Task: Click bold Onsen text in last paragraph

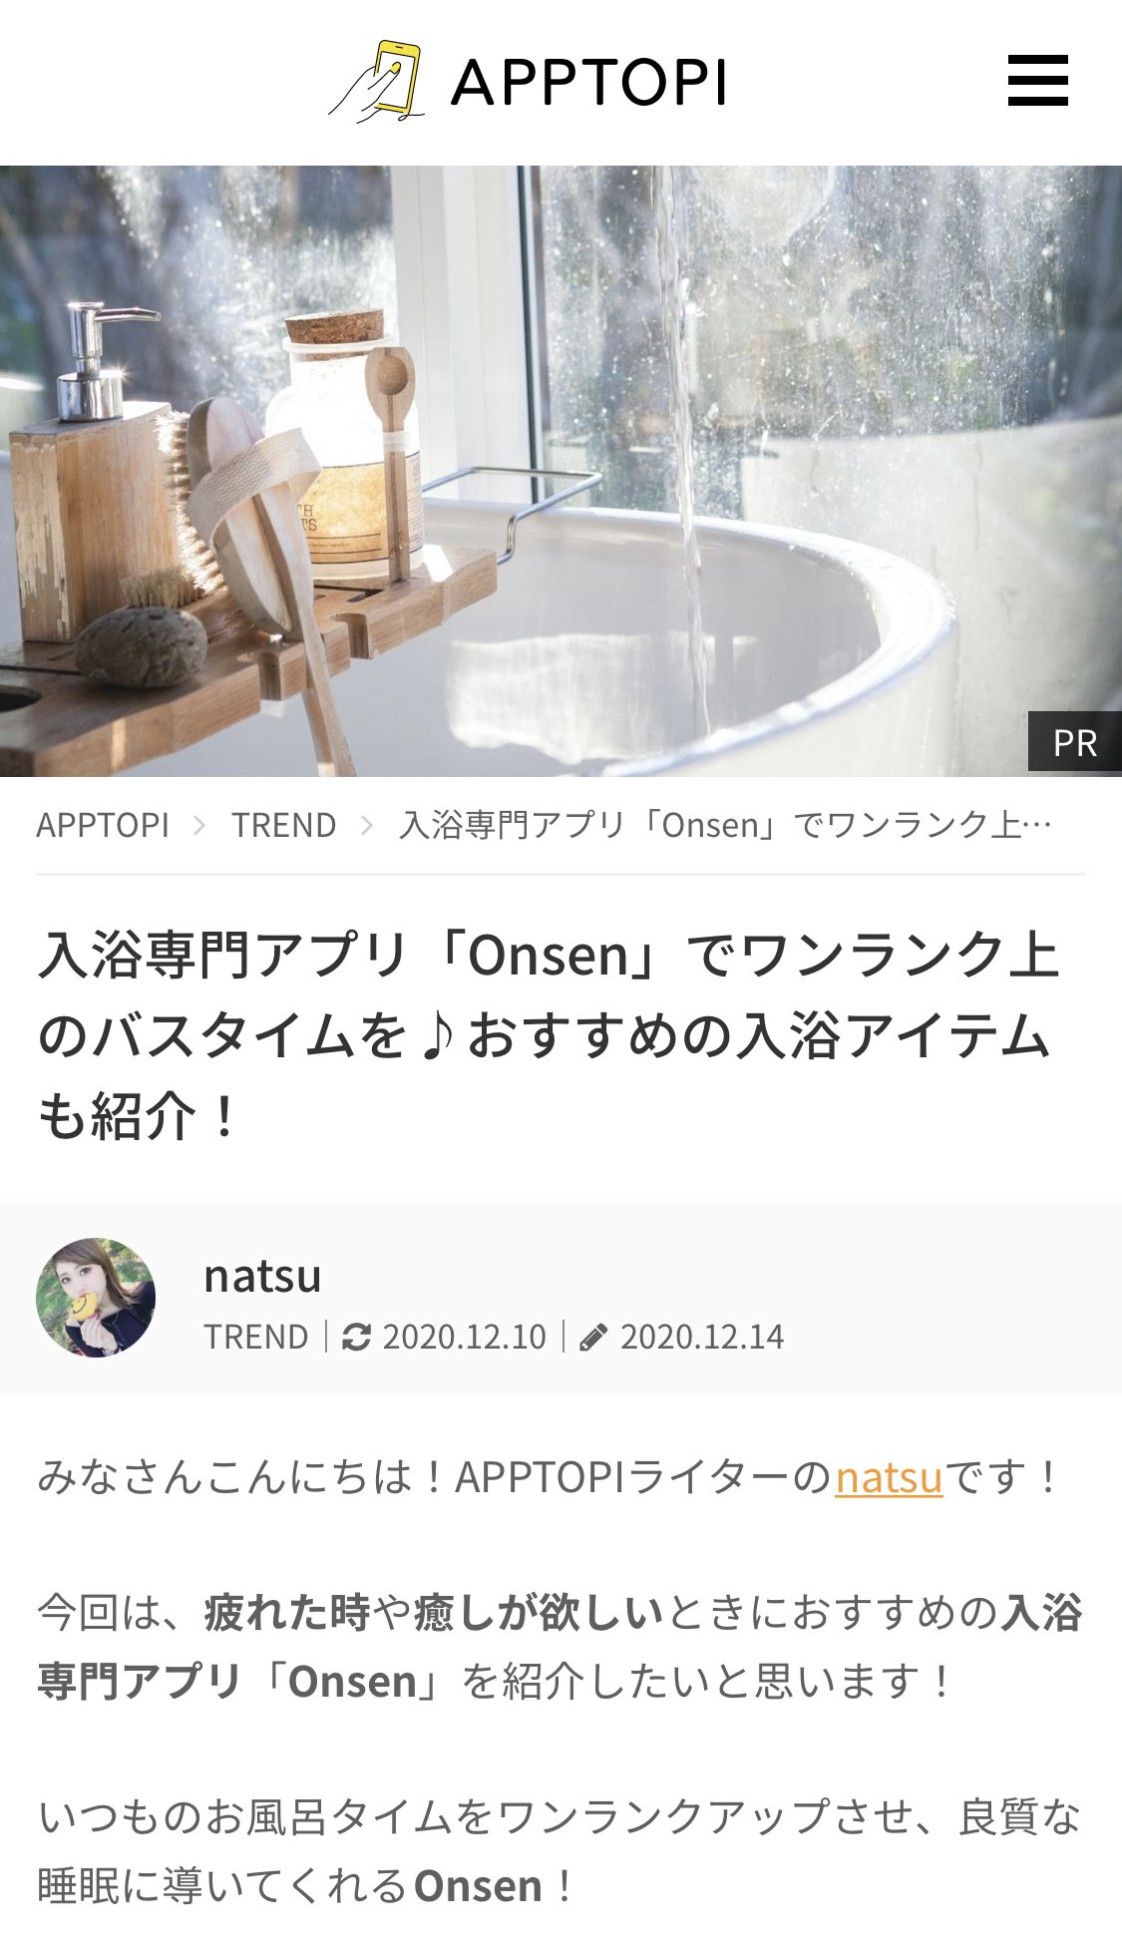Action: coord(478,1886)
